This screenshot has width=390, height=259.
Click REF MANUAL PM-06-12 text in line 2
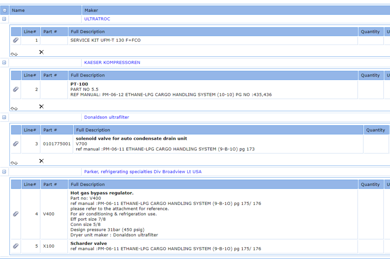[171, 94]
